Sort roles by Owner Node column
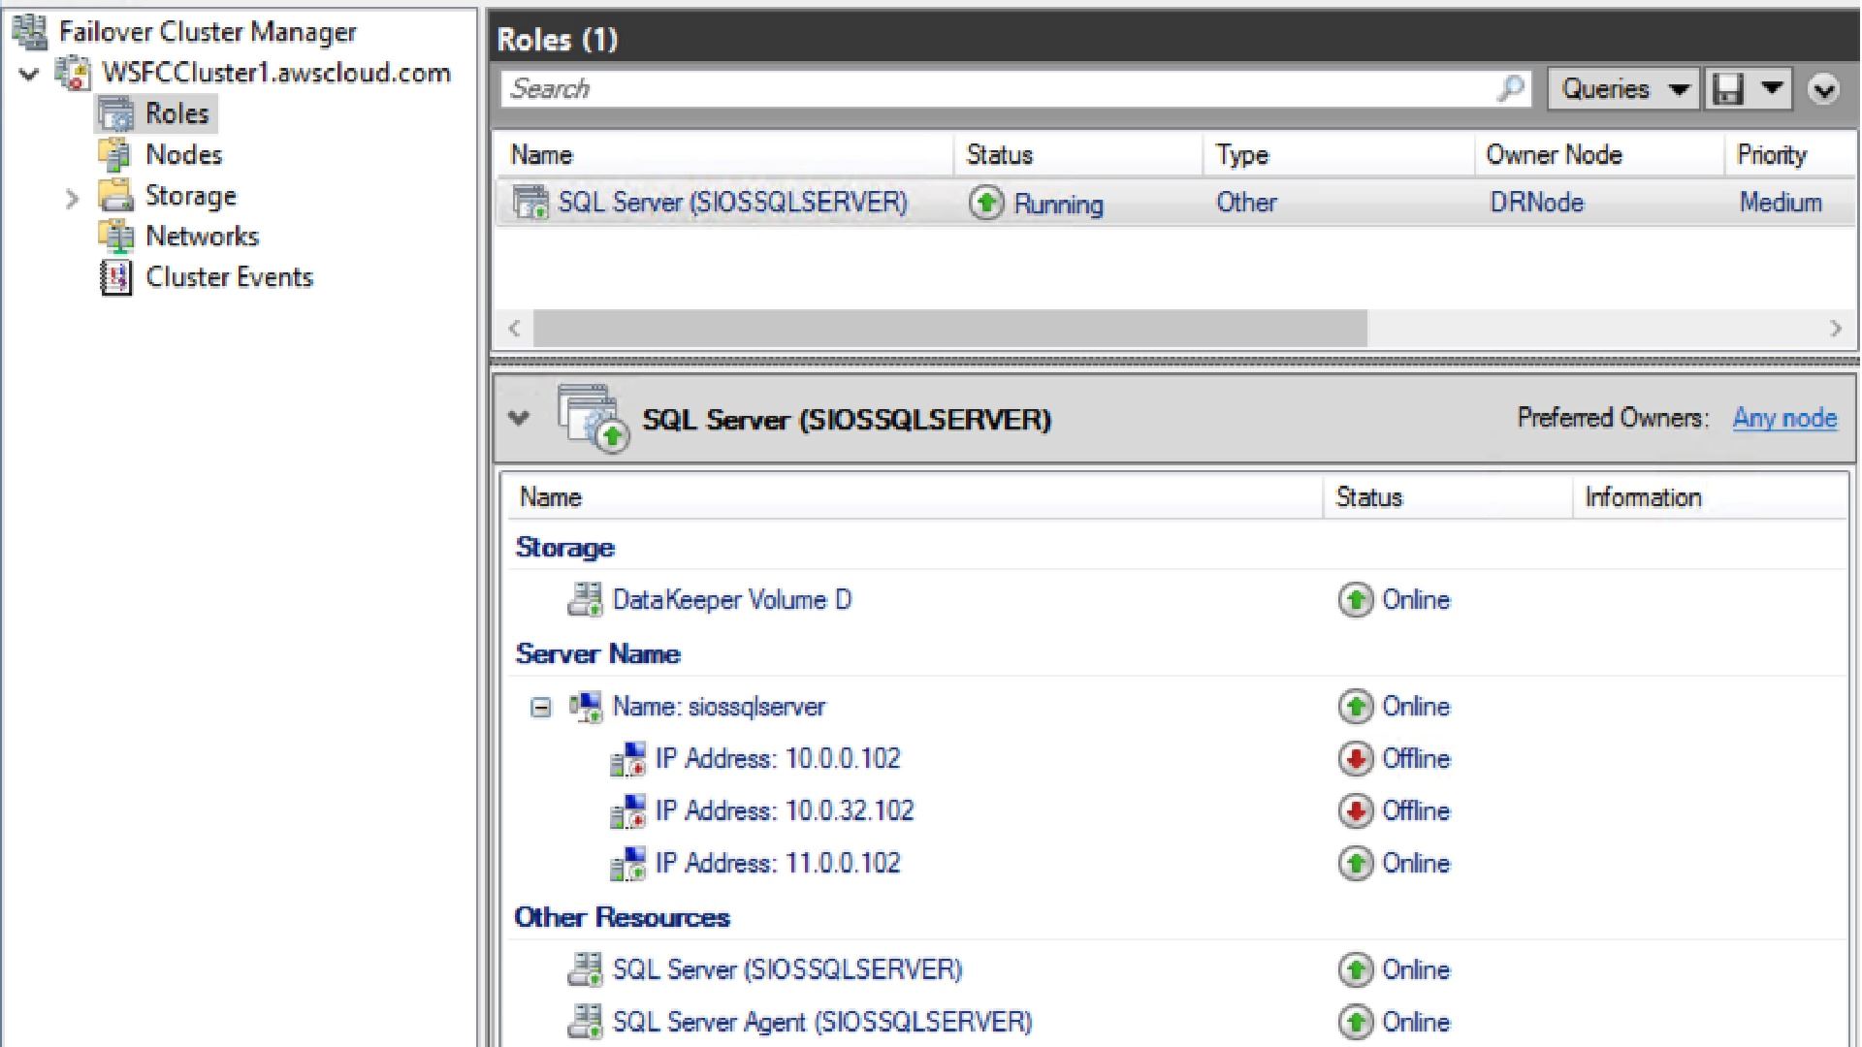The width and height of the screenshot is (1862, 1047). pyautogui.click(x=1554, y=155)
